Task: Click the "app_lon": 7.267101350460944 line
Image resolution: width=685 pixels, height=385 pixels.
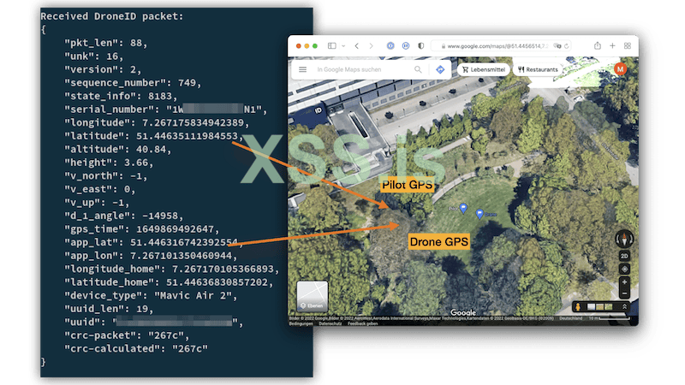Action: coord(152,256)
